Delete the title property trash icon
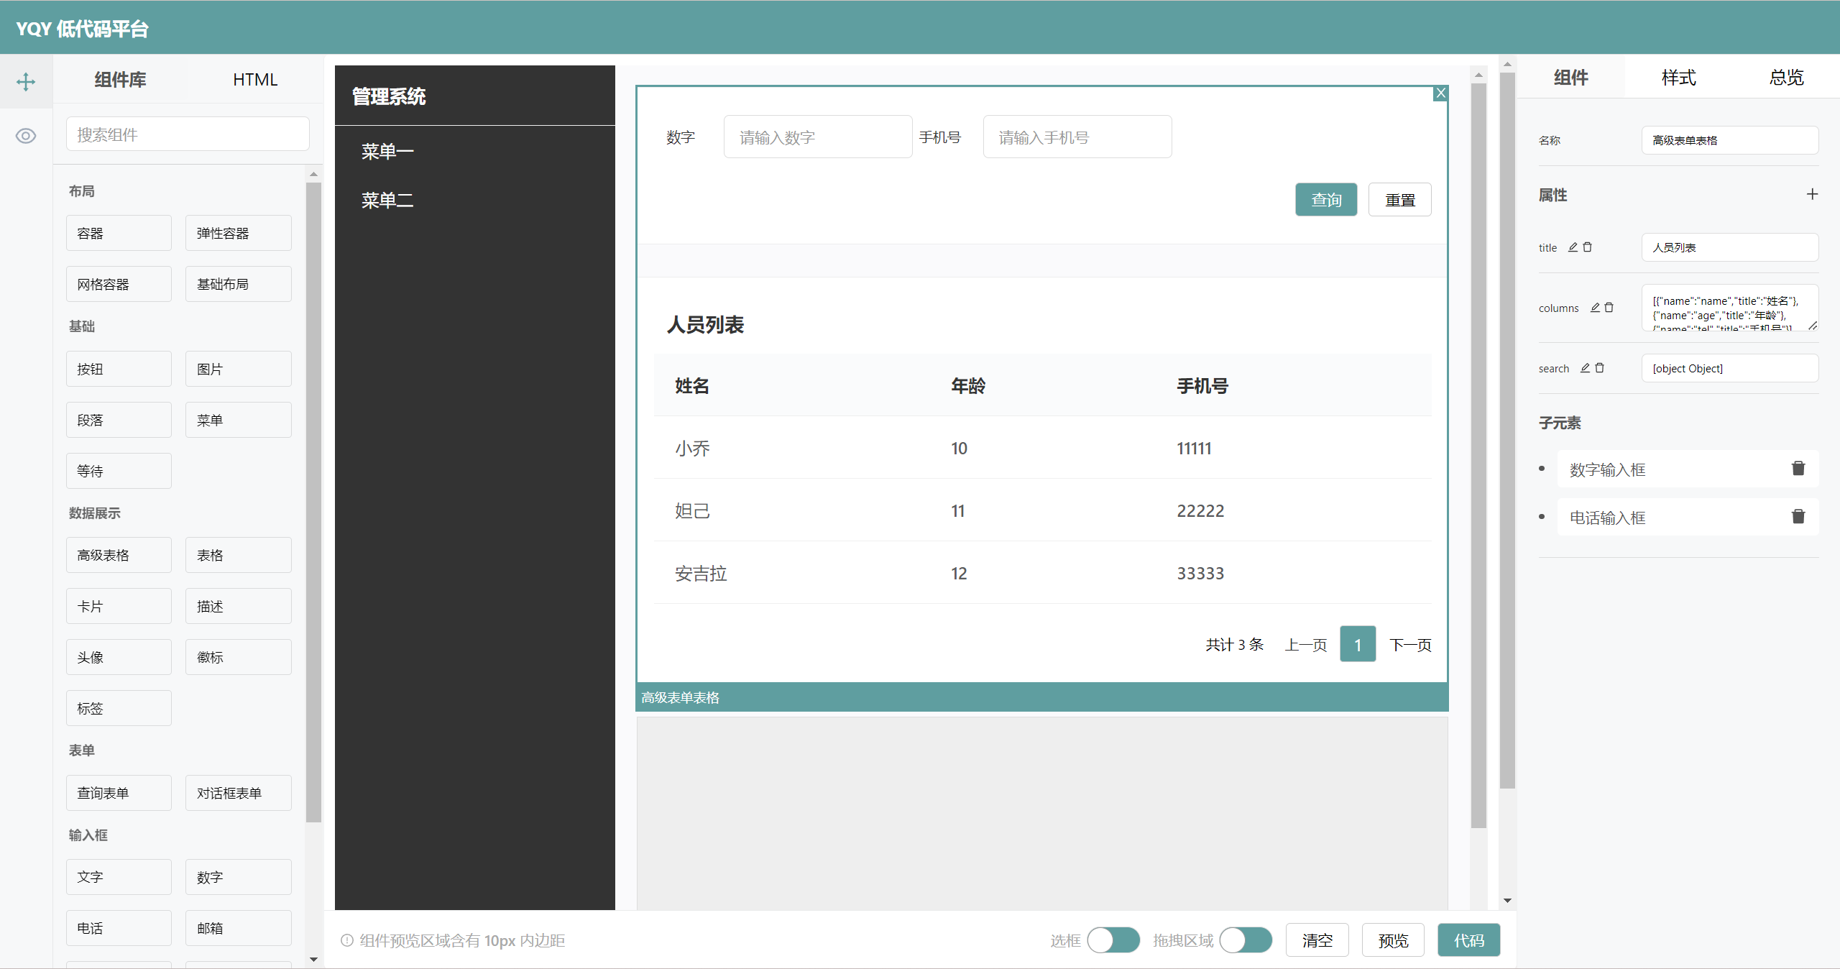Screen dimensions: 1840x969 coord(1588,247)
